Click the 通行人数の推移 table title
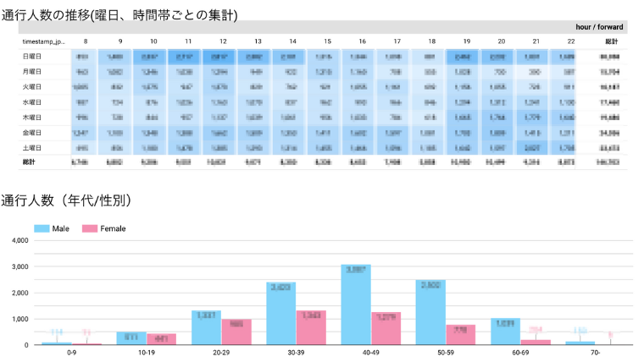The image size is (644, 362). click(119, 15)
